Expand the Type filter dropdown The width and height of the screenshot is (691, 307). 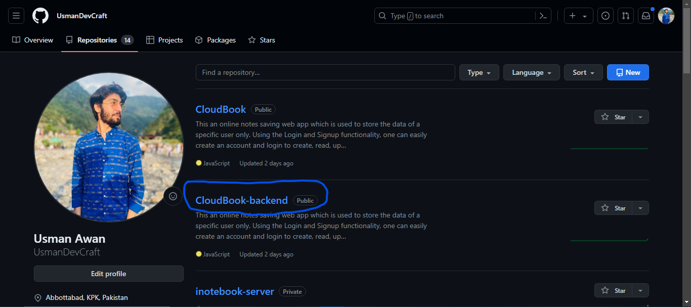[x=479, y=72]
